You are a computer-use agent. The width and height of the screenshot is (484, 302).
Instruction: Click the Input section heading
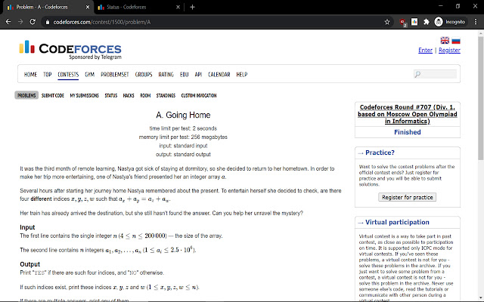point(27,227)
